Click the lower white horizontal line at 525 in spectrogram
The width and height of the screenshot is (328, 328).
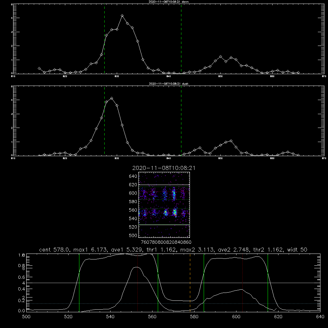(x=164, y=225)
